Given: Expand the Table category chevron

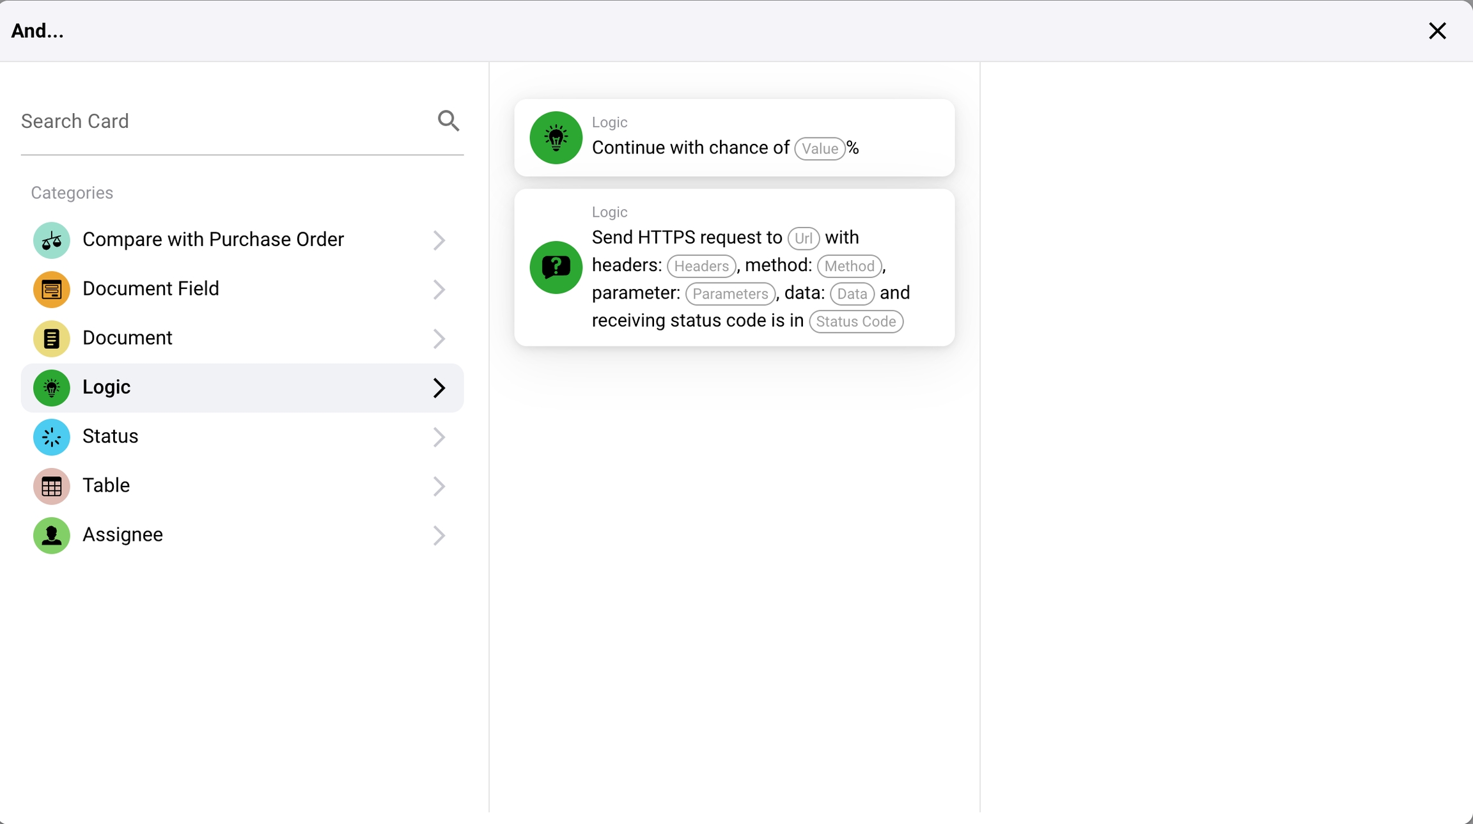Looking at the screenshot, I should coord(439,486).
